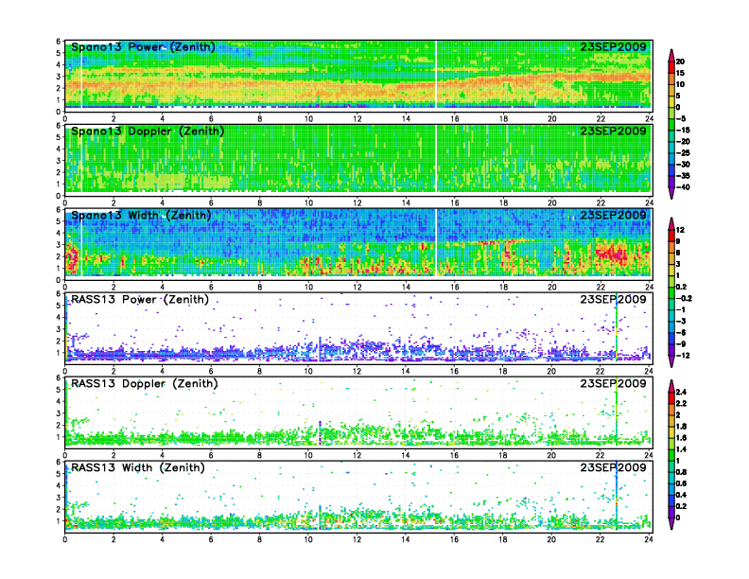Click the -35 label on the top colorbar
The height and width of the screenshot is (579, 749).
[683, 176]
